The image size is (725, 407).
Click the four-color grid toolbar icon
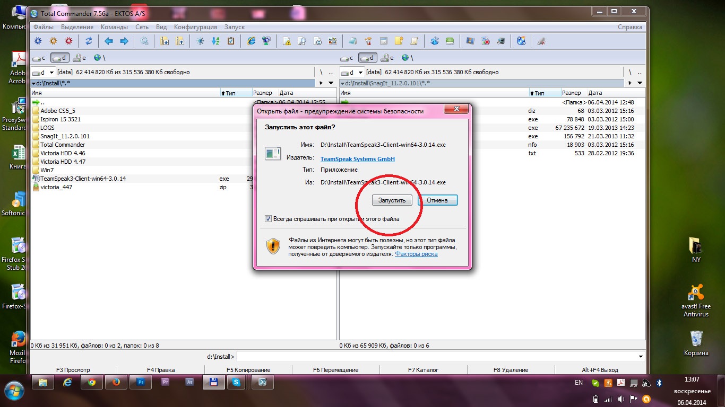pyautogui.click(x=332, y=41)
